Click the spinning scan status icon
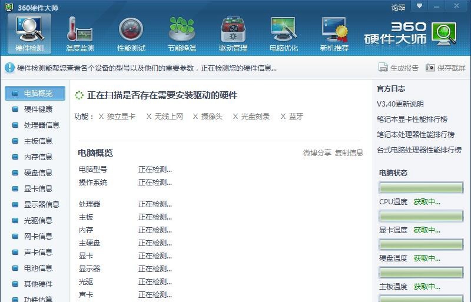471x302 pixels. 79,95
